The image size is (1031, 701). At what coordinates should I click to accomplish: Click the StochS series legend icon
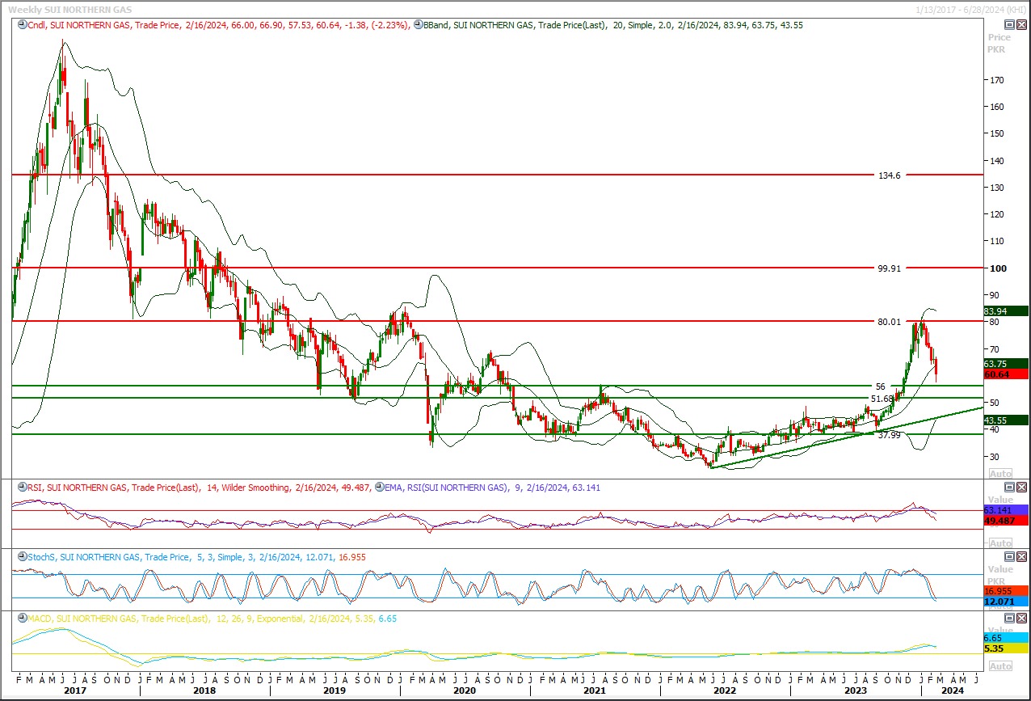tap(21, 557)
